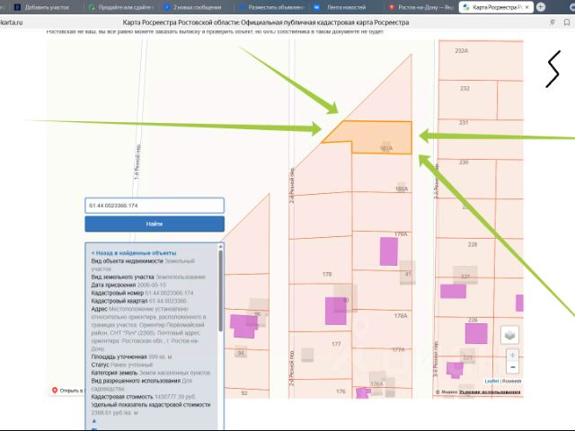Click purple building in parcel 179A
Screen dimensions: 575x431
(x=389, y=251)
